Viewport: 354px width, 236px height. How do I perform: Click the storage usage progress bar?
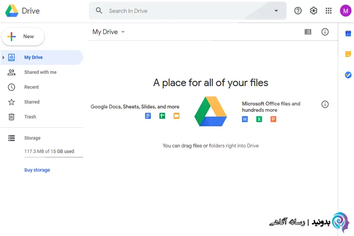pyautogui.click(x=54, y=157)
